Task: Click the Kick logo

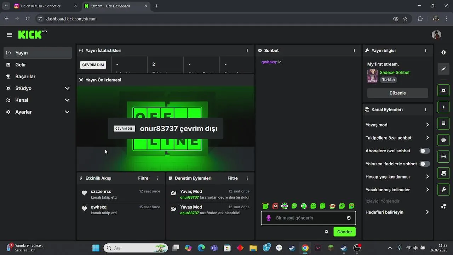Action: coord(32,34)
